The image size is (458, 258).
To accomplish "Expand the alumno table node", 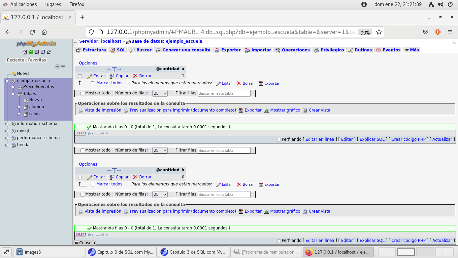I will [x=19, y=107].
